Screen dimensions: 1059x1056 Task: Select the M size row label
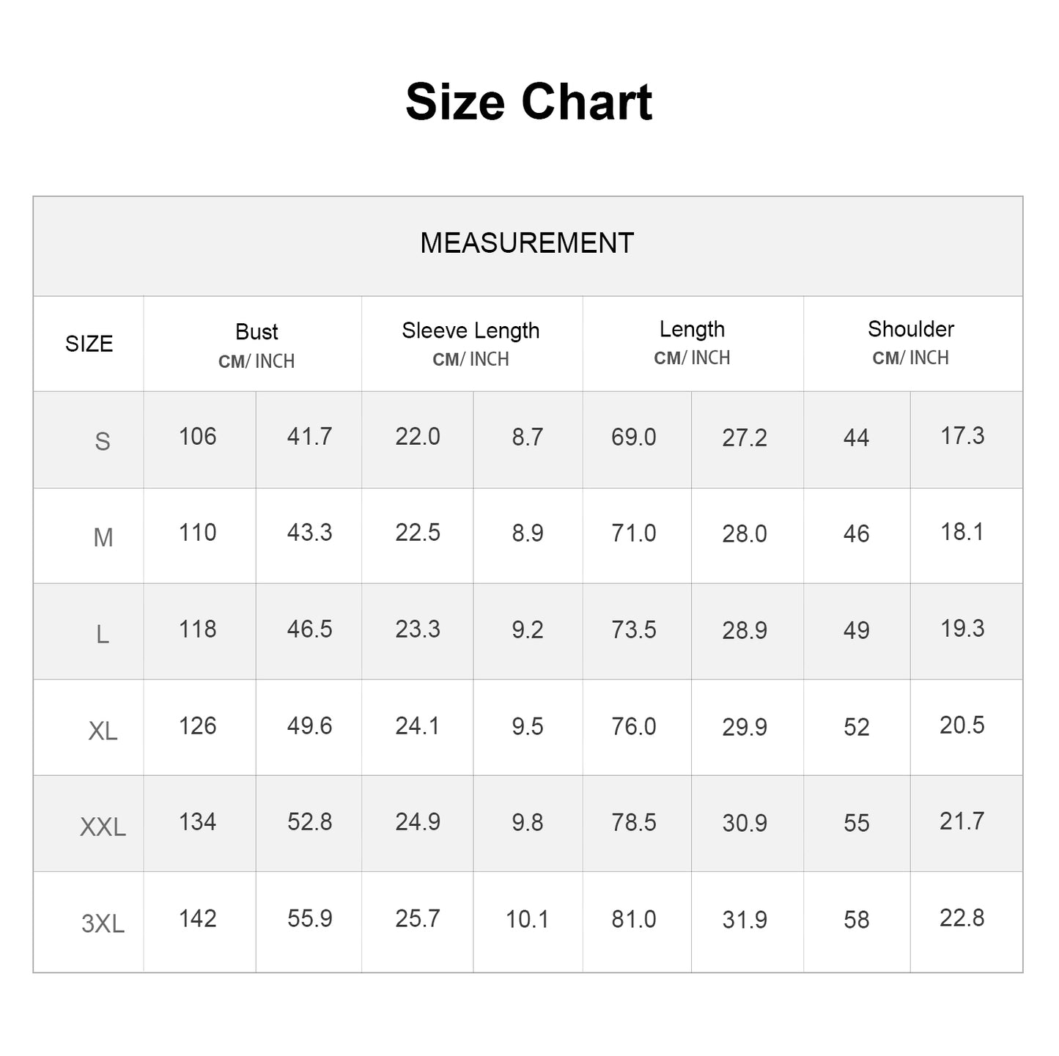coord(103,538)
